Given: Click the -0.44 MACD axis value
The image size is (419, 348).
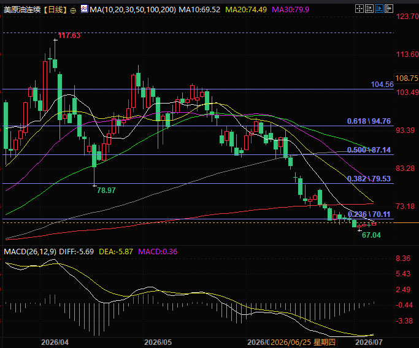Looking at the screenshot, I should tap(404, 305).
